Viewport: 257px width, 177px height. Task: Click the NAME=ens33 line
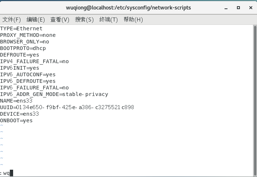click(16, 101)
